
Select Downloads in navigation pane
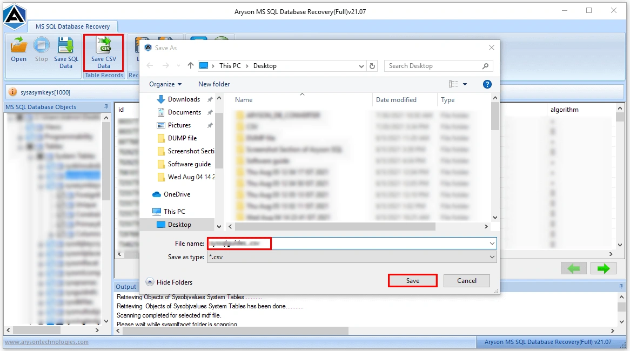pos(184,99)
